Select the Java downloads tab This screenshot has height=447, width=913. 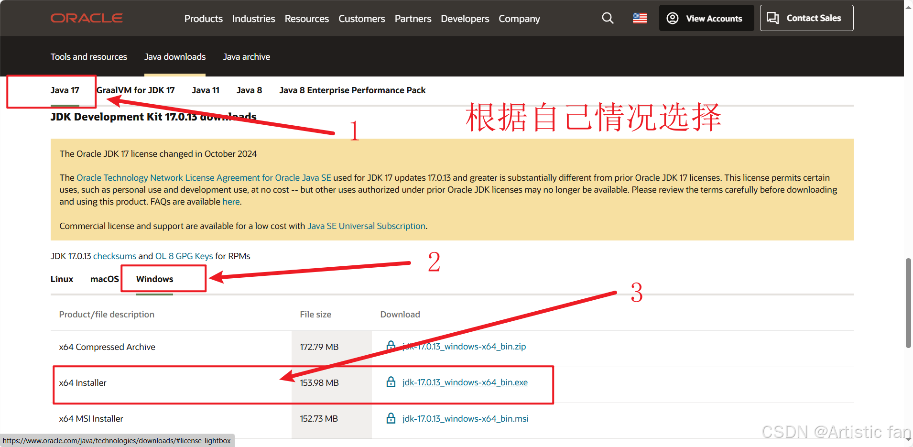[175, 57]
